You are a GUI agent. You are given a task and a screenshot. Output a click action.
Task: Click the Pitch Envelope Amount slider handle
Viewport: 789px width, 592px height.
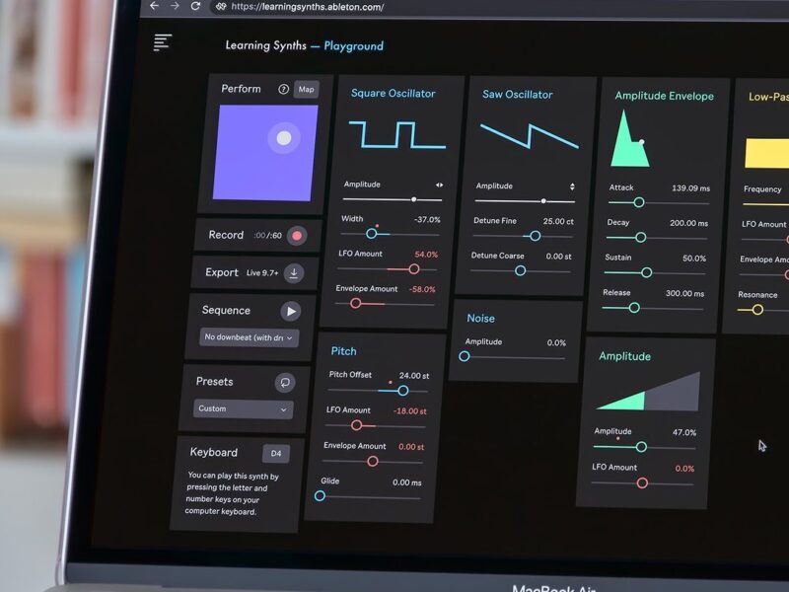pos(373,461)
